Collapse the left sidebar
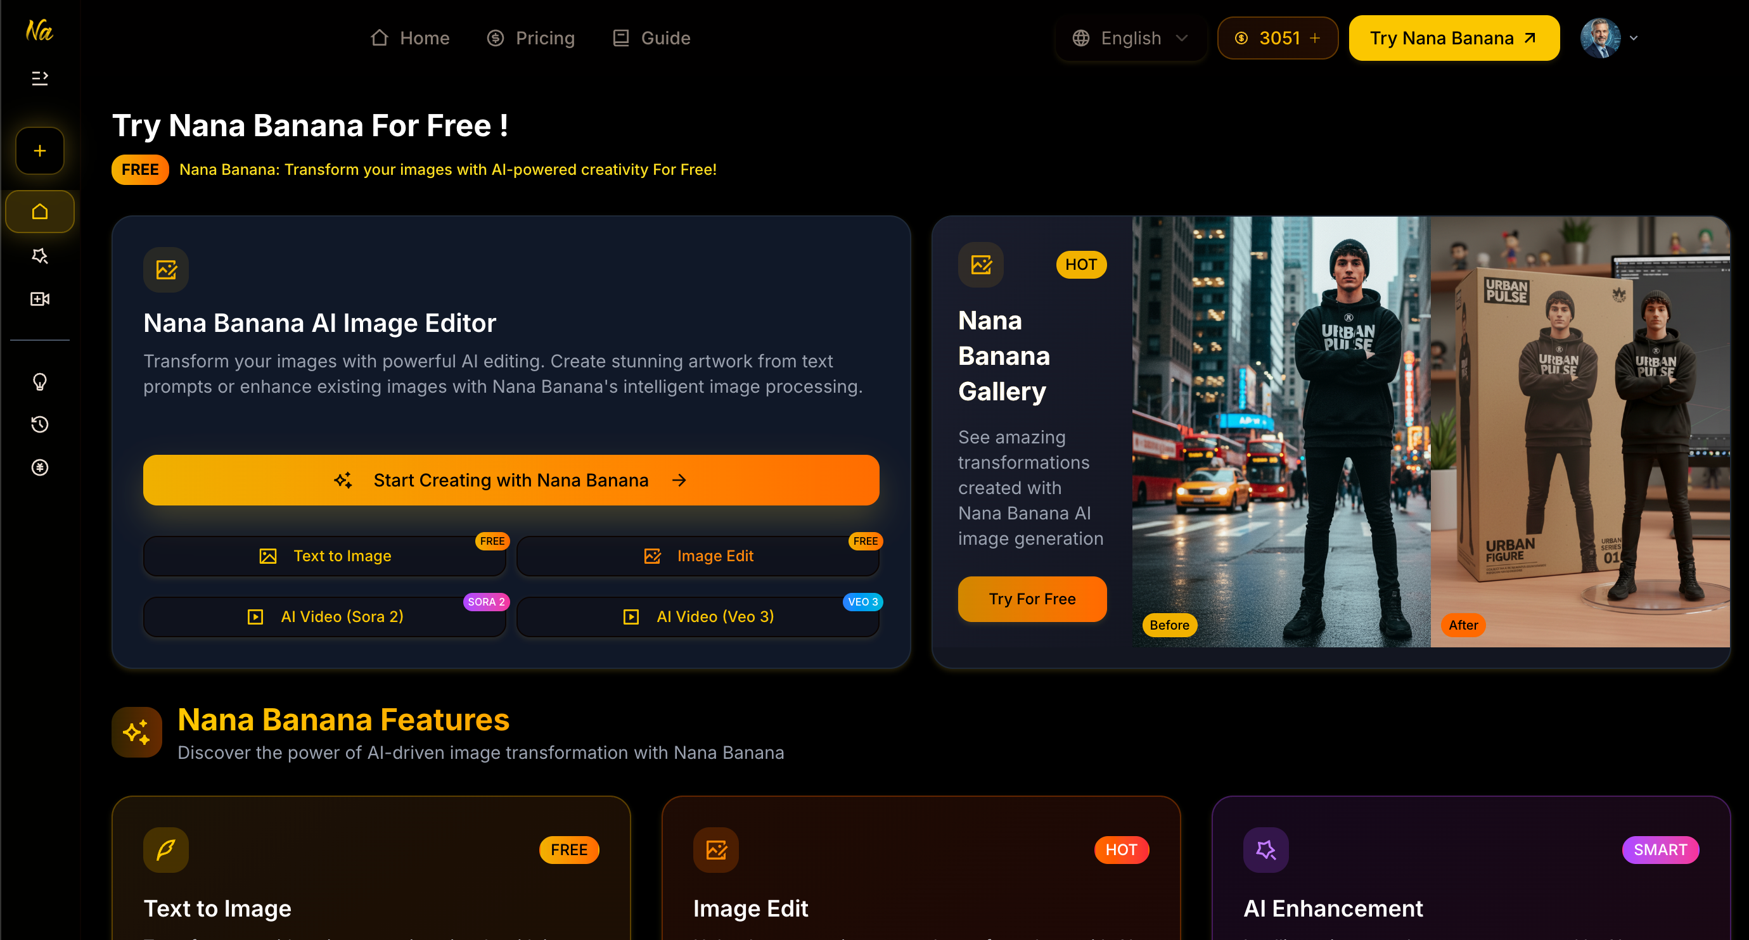The image size is (1749, 940). [x=39, y=77]
